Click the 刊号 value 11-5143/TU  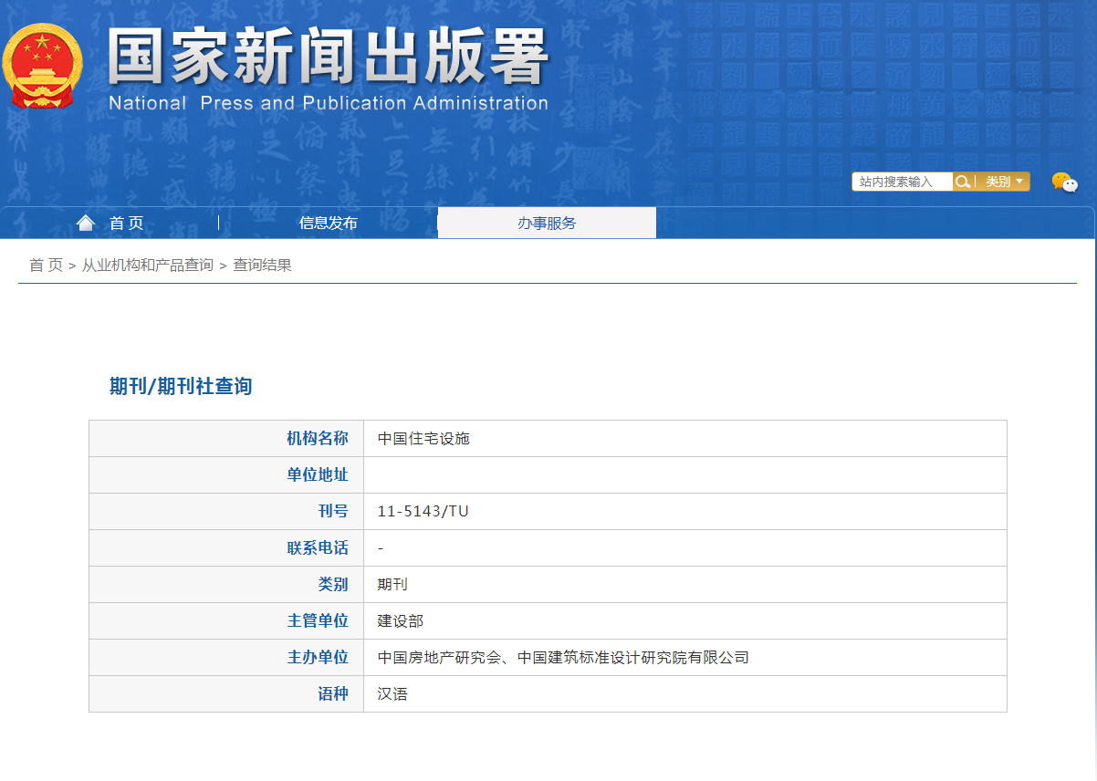coord(423,512)
